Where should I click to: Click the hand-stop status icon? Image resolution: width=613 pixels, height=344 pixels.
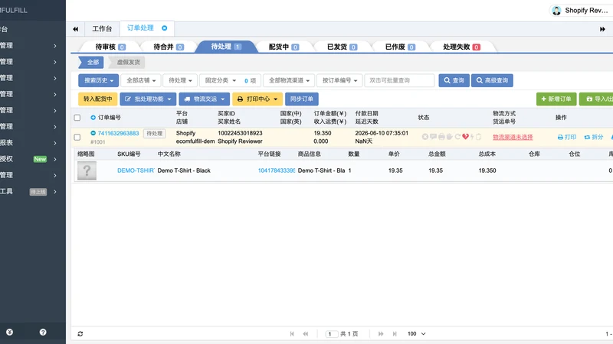(x=450, y=137)
